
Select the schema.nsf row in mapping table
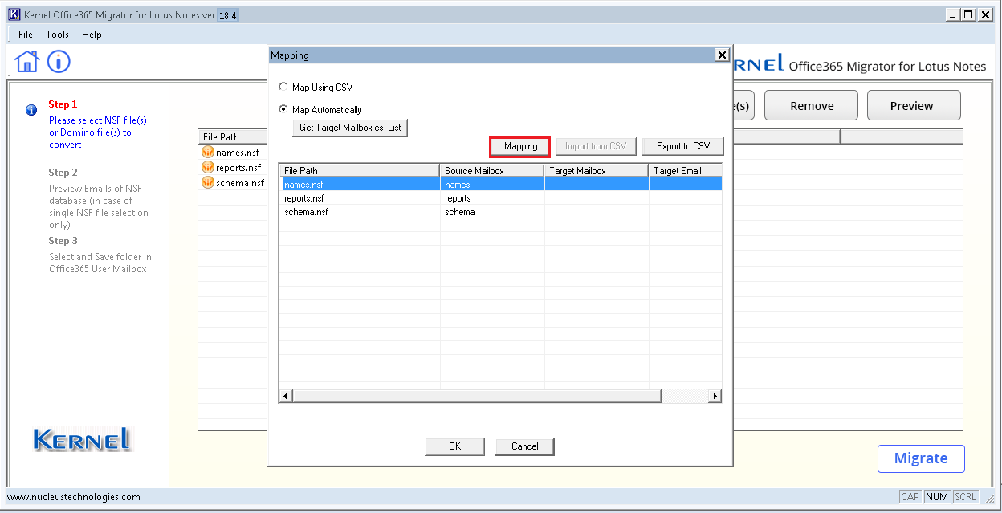click(500, 211)
